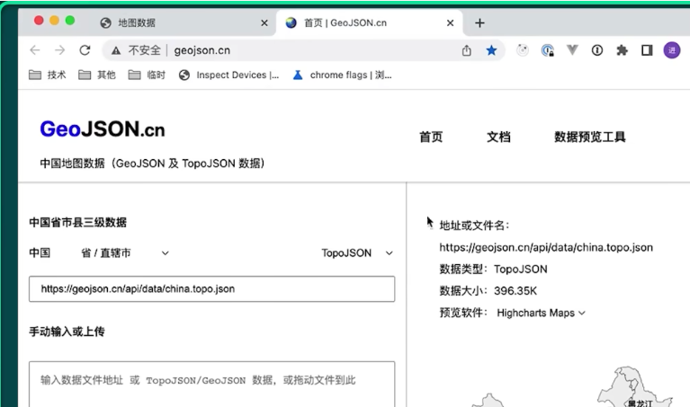Expand the Highcharts Maps preview software dropdown
The image size is (690, 407).
(541, 313)
